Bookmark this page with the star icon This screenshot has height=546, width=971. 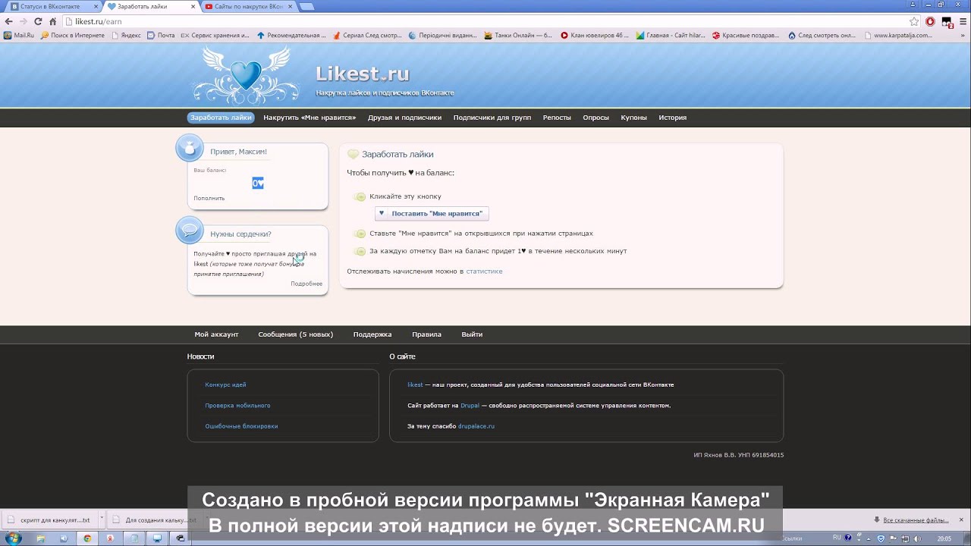pos(914,21)
